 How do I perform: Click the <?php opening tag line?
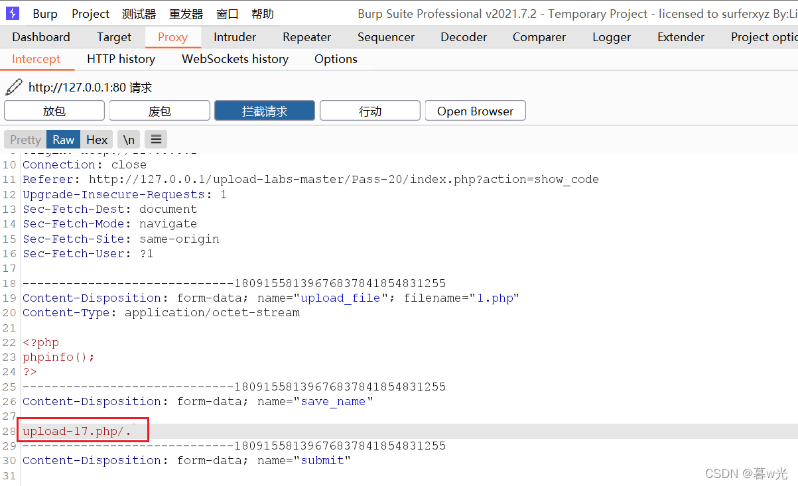(40, 342)
